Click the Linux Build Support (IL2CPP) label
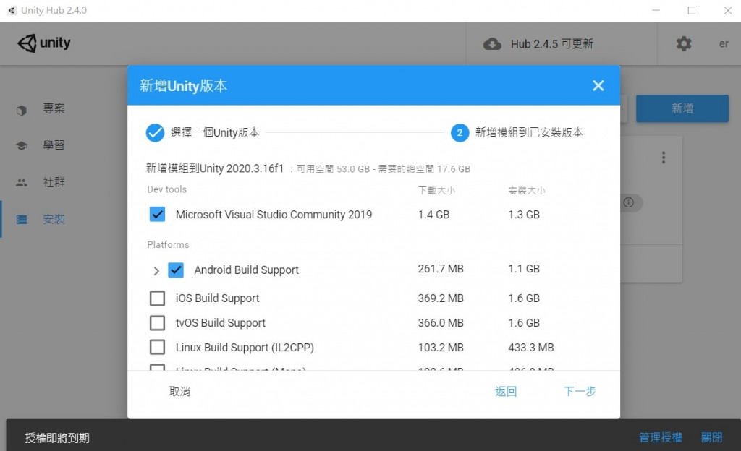741x451 pixels. pyautogui.click(x=245, y=347)
